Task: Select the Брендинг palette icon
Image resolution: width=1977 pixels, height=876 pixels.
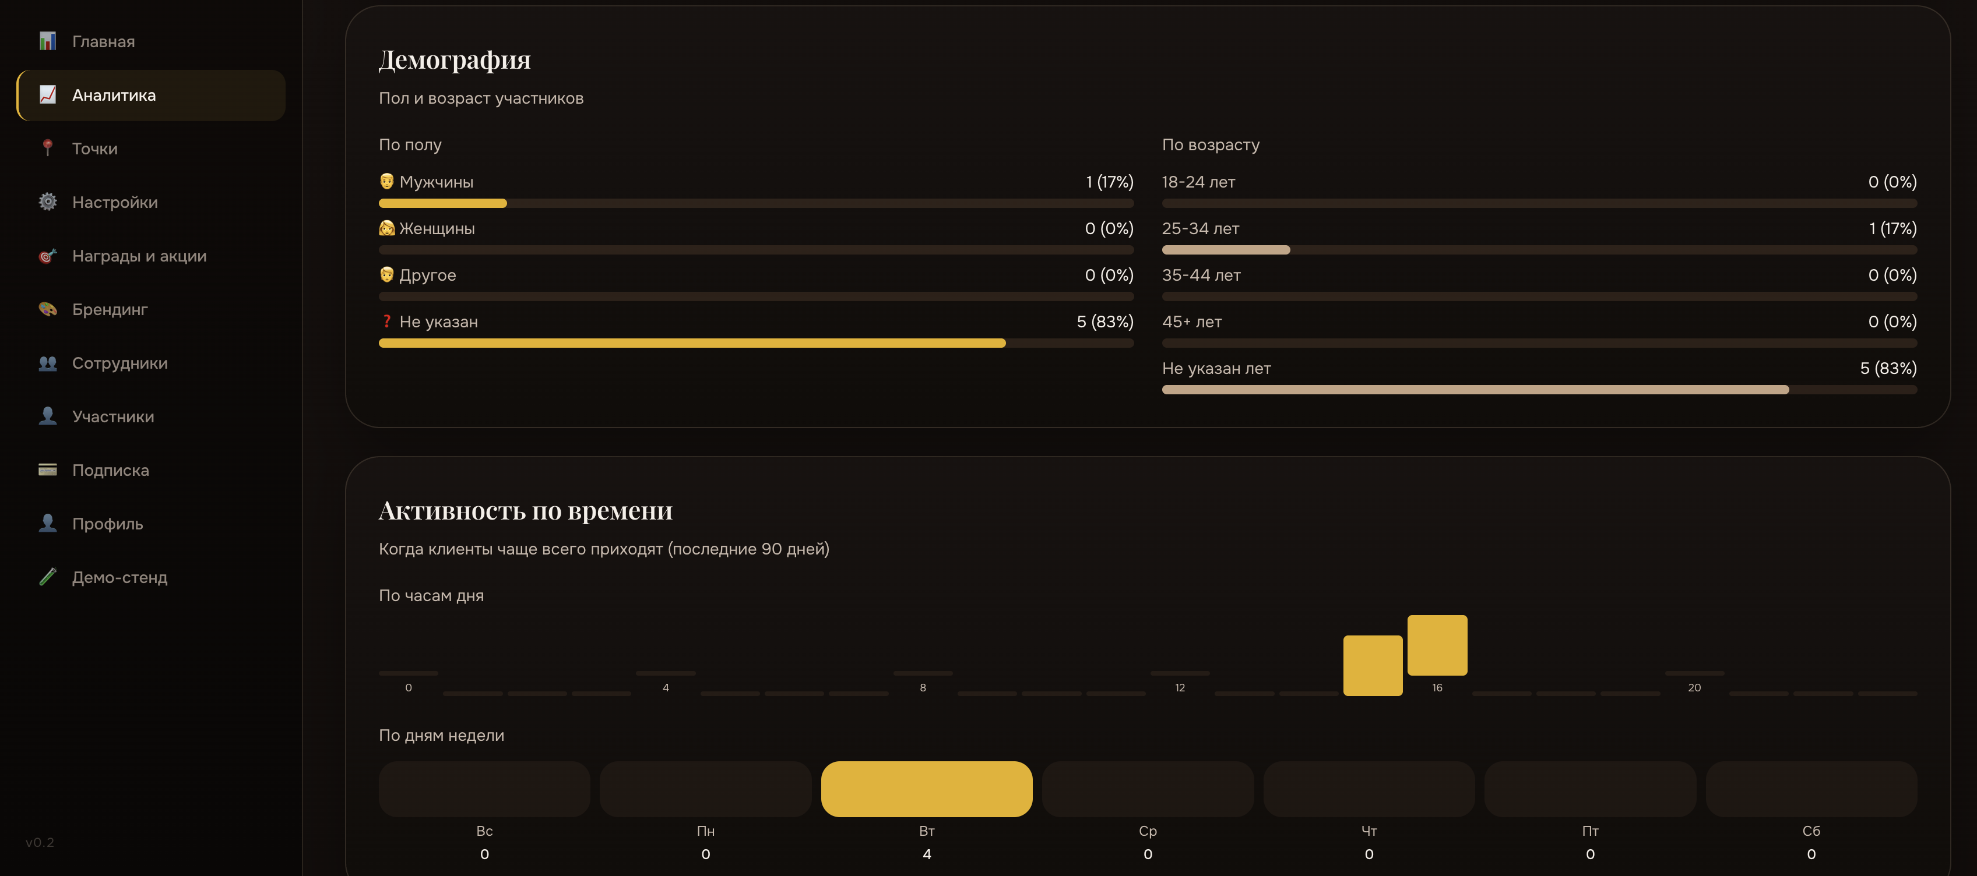Action: point(48,309)
